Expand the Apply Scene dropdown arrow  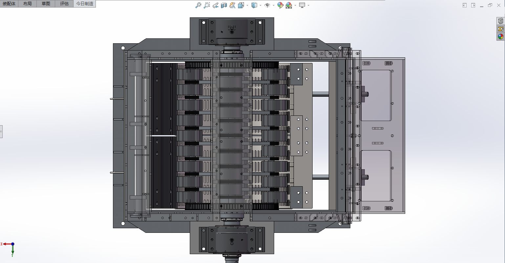295,5
